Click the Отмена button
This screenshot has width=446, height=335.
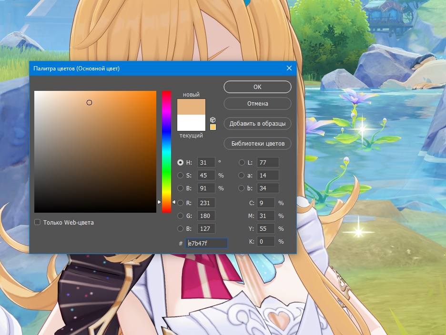coord(257,103)
